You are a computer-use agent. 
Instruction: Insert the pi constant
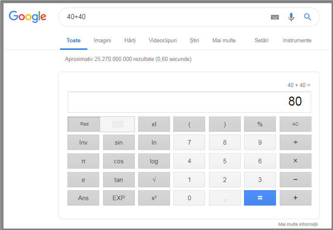pyautogui.click(x=83, y=161)
